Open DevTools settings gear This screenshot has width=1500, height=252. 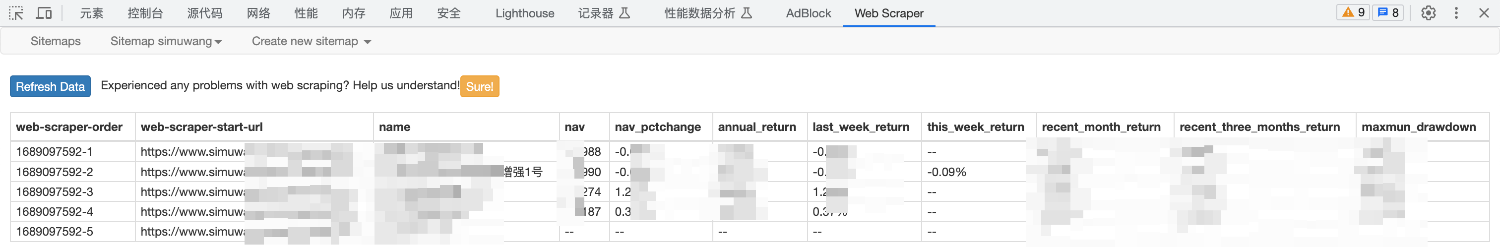(x=1428, y=13)
